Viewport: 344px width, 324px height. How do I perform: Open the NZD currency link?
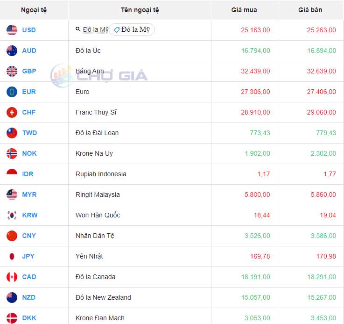(29, 297)
